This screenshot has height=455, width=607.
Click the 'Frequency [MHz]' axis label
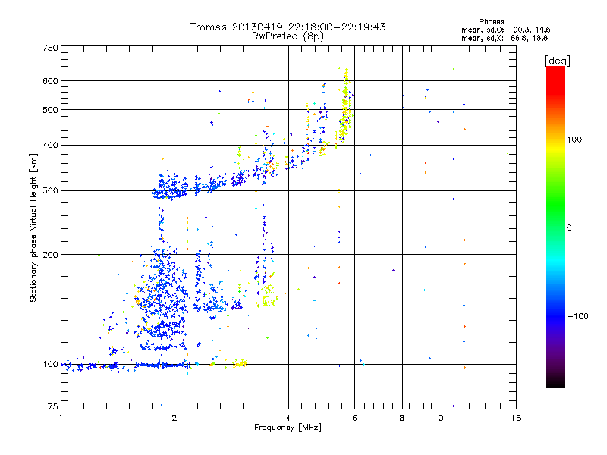click(x=288, y=428)
